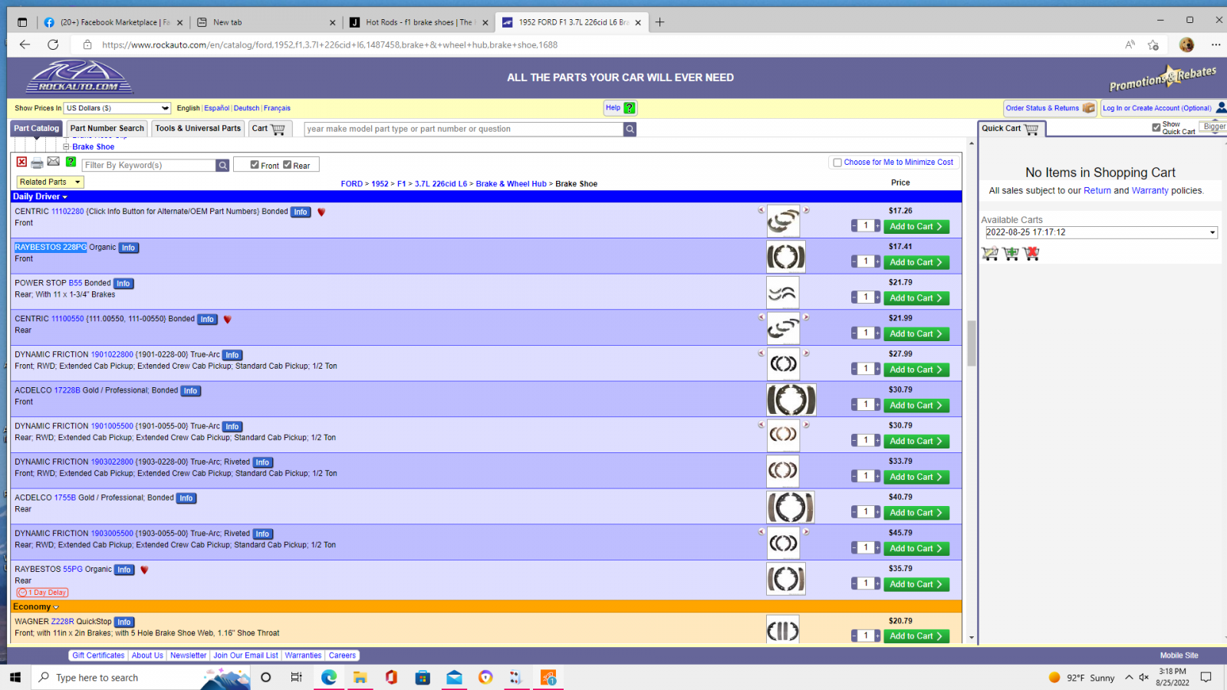Image resolution: width=1227 pixels, height=690 pixels.
Task: Open the Related Parts dropdown
Action: pyautogui.click(x=50, y=182)
